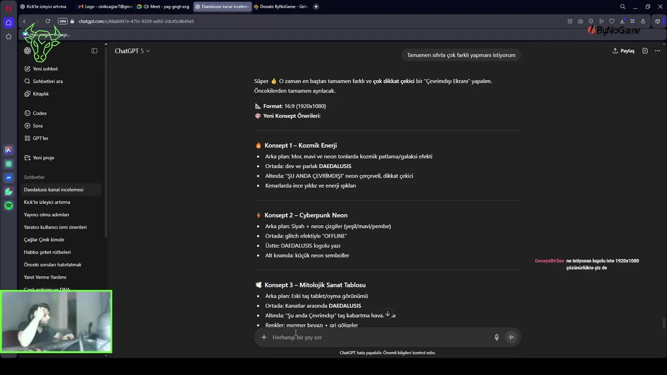This screenshot has width=667, height=375.
Task: Open WhatsApp in Opera sidebar
Action: (x=8, y=192)
